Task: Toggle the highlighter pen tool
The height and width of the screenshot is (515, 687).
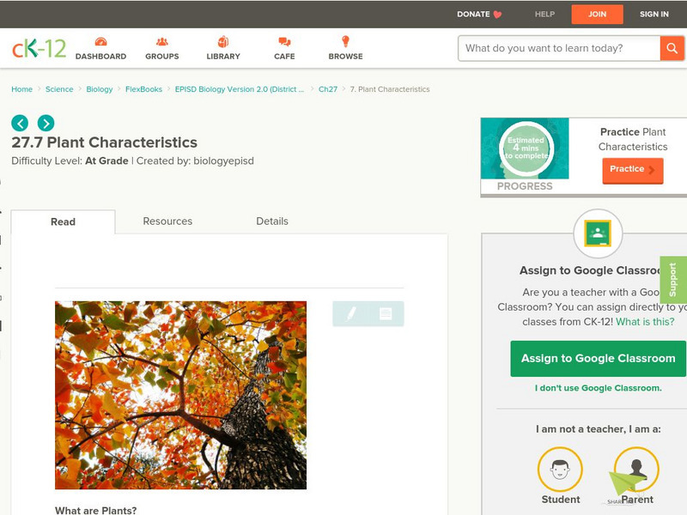Action: (350, 313)
